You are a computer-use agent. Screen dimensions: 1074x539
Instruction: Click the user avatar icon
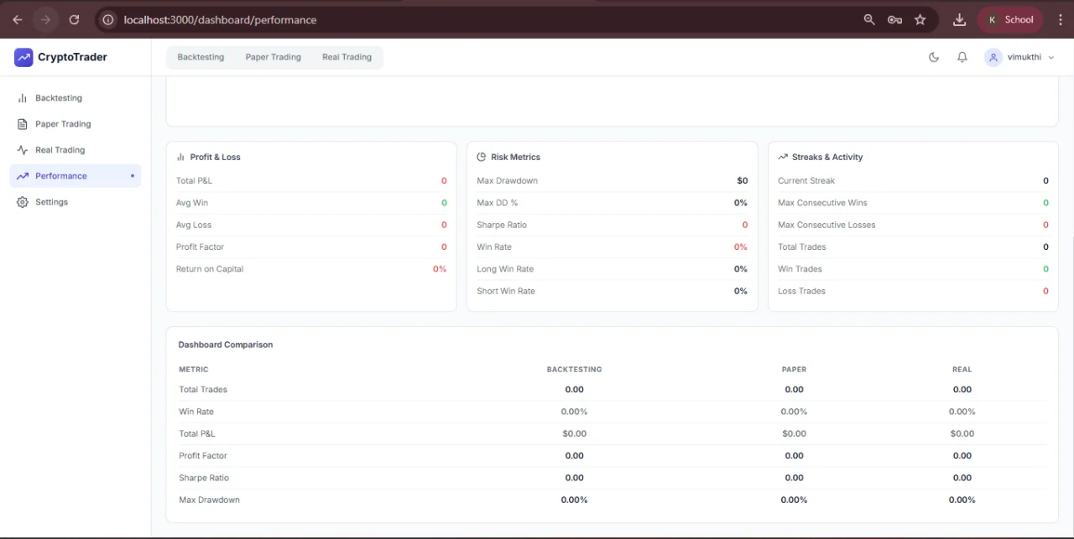pyautogui.click(x=993, y=57)
